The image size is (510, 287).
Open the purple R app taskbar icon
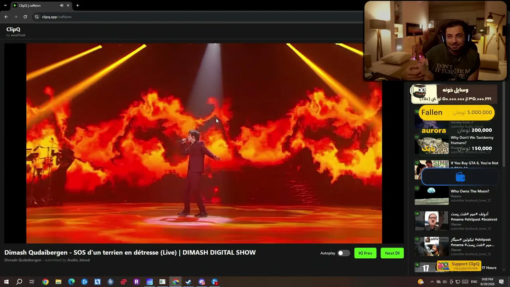tap(136, 282)
